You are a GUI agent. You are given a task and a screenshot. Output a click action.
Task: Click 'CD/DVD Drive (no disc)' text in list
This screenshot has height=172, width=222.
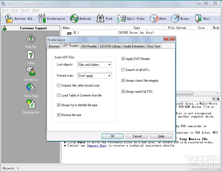(136, 33)
